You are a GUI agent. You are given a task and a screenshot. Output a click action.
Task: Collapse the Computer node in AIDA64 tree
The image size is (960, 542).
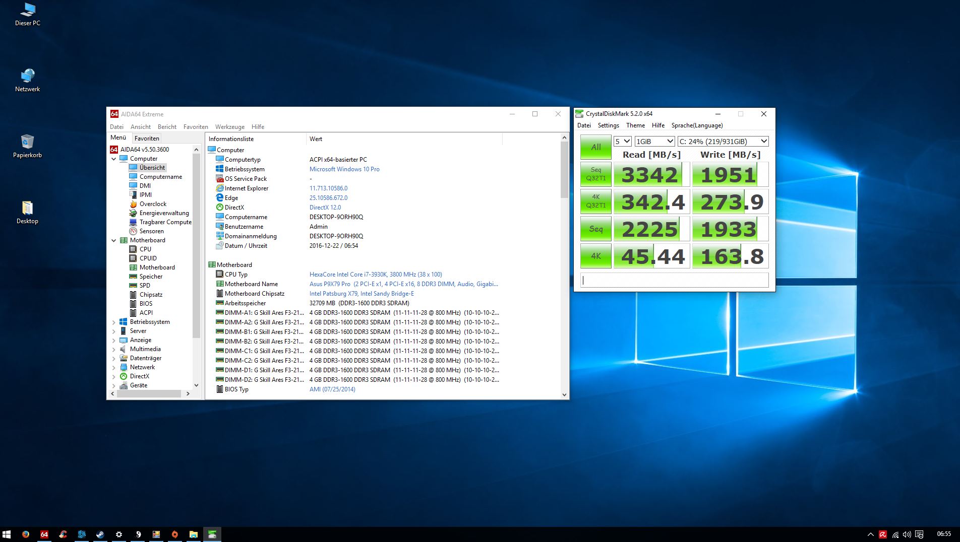[x=114, y=159]
